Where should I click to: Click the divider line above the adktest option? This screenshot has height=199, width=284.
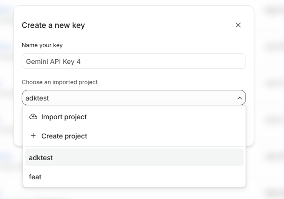(x=134, y=146)
